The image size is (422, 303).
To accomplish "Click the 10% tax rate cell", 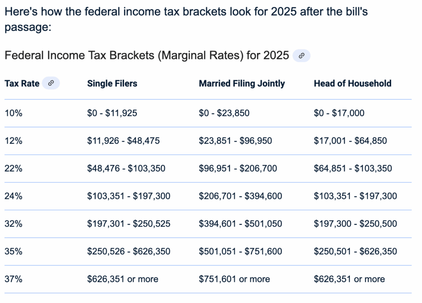I will 13,113.
